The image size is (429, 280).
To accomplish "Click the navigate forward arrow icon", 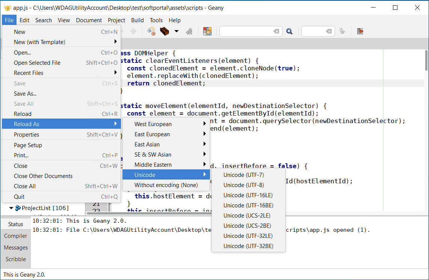I will (x=133, y=31).
